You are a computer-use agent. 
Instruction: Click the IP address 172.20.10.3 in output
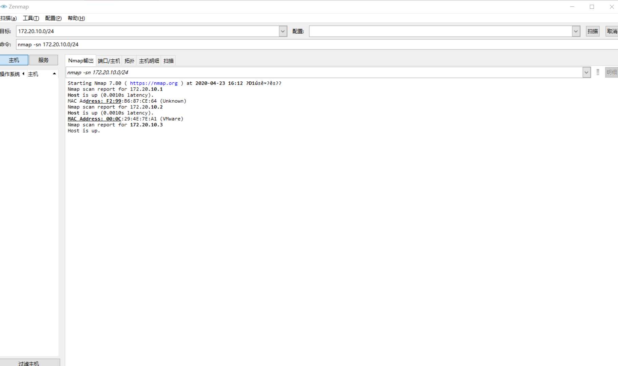click(146, 125)
